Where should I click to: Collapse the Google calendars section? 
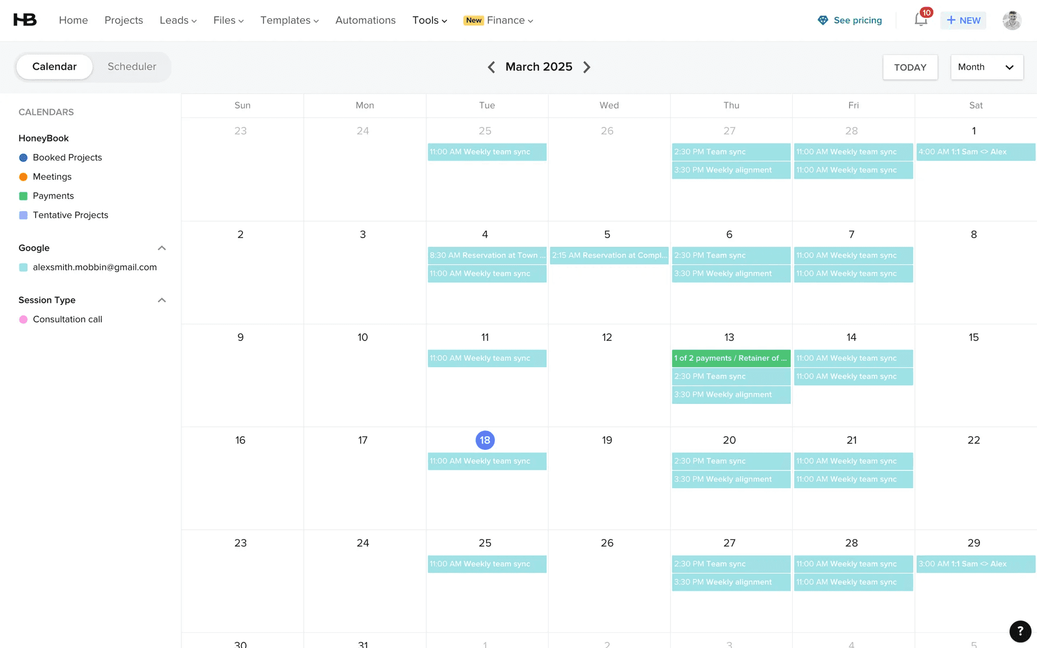pyautogui.click(x=161, y=248)
